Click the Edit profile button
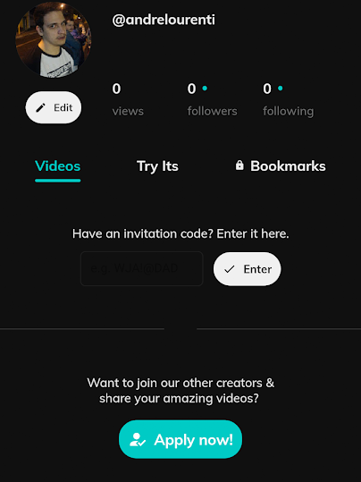The height and width of the screenshot is (482, 361). 54,107
